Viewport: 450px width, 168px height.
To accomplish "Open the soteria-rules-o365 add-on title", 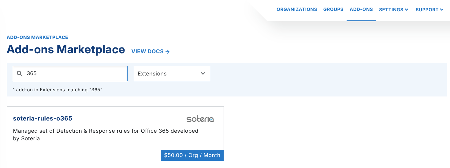I will click(43, 118).
